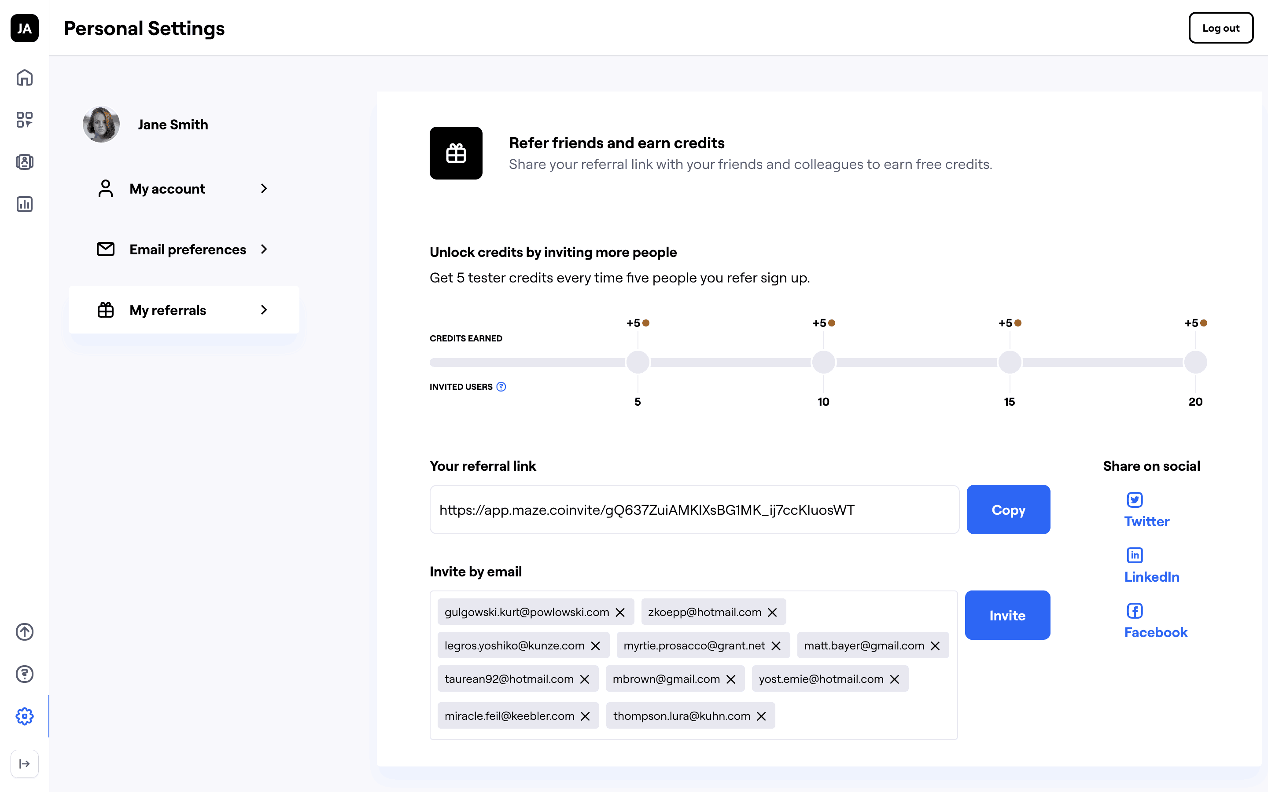Expand sidebar with the arrow toggle icon
1268x792 pixels.
tap(25, 764)
